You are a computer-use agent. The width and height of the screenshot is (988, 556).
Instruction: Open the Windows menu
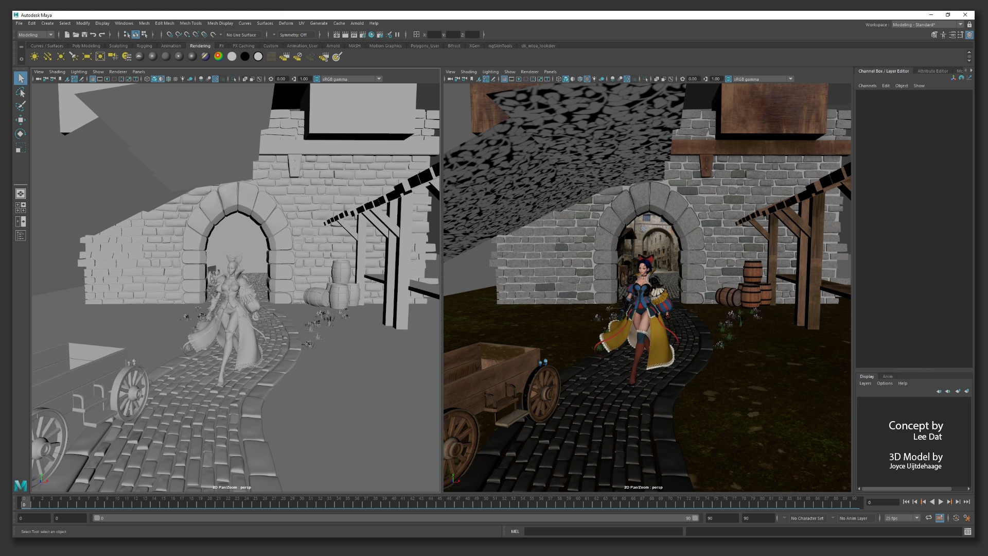(124, 23)
